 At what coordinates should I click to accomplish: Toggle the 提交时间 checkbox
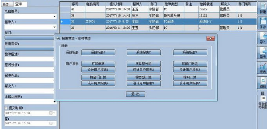pyautogui.click(x=6, y=108)
